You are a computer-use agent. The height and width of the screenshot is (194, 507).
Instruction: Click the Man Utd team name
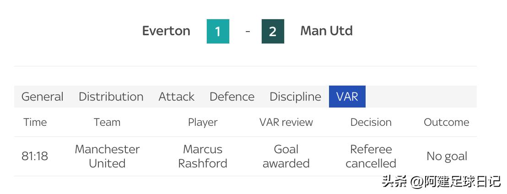326,31
